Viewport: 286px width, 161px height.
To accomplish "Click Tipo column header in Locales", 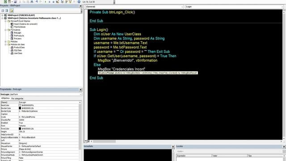I will [265, 156].
